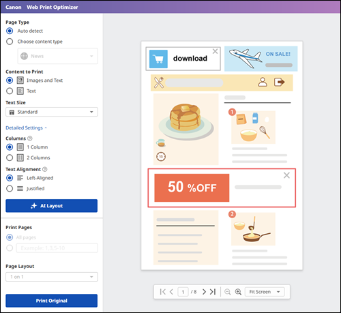Click the logout arrow icon in preview
Viewport: 341px width, 313px height.
[280, 82]
